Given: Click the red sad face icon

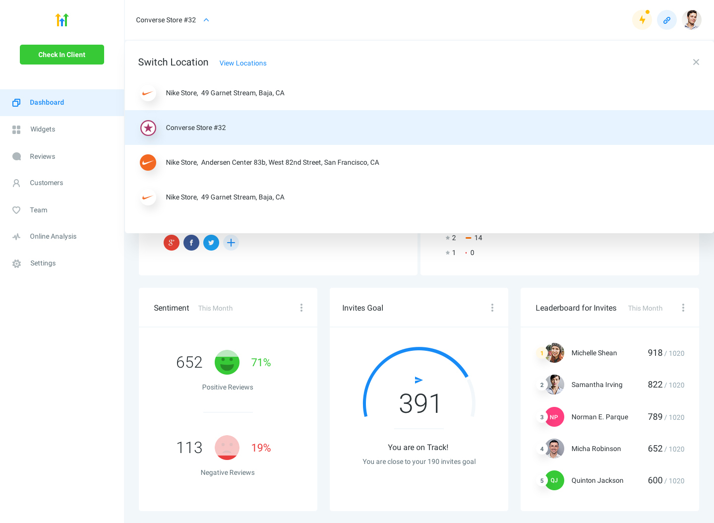Looking at the screenshot, I should pyautogui.click(x=227, y=448).
